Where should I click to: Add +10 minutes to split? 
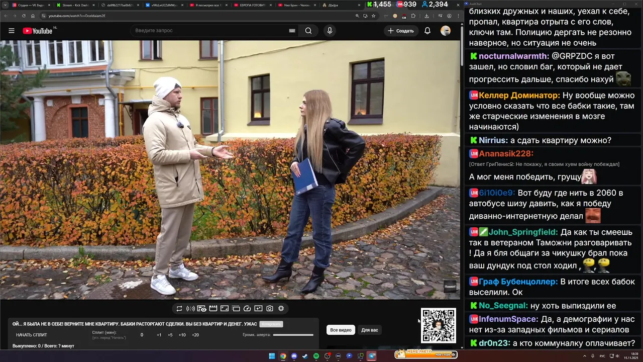(x=182, y=335)
